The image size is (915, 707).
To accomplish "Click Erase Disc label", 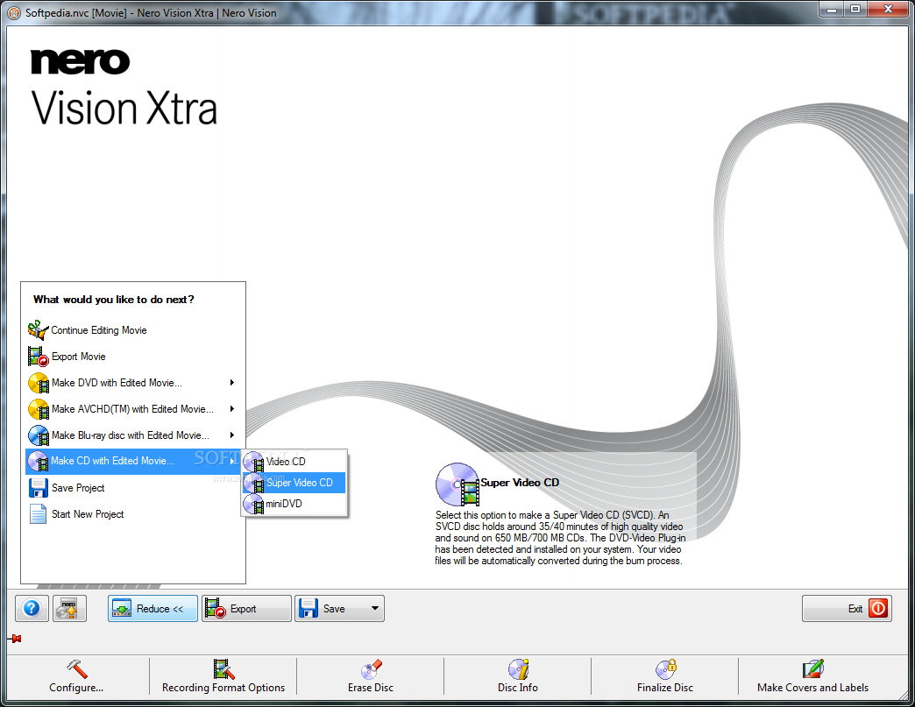I will coord(371,688).
